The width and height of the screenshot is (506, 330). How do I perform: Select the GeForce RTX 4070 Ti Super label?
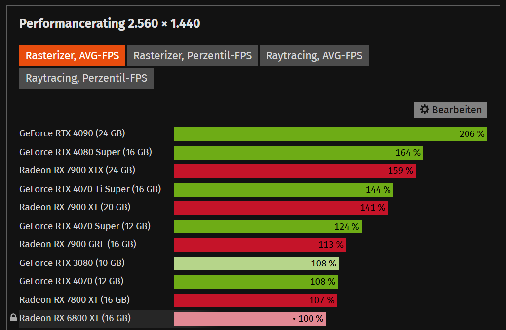click(90, 189)
